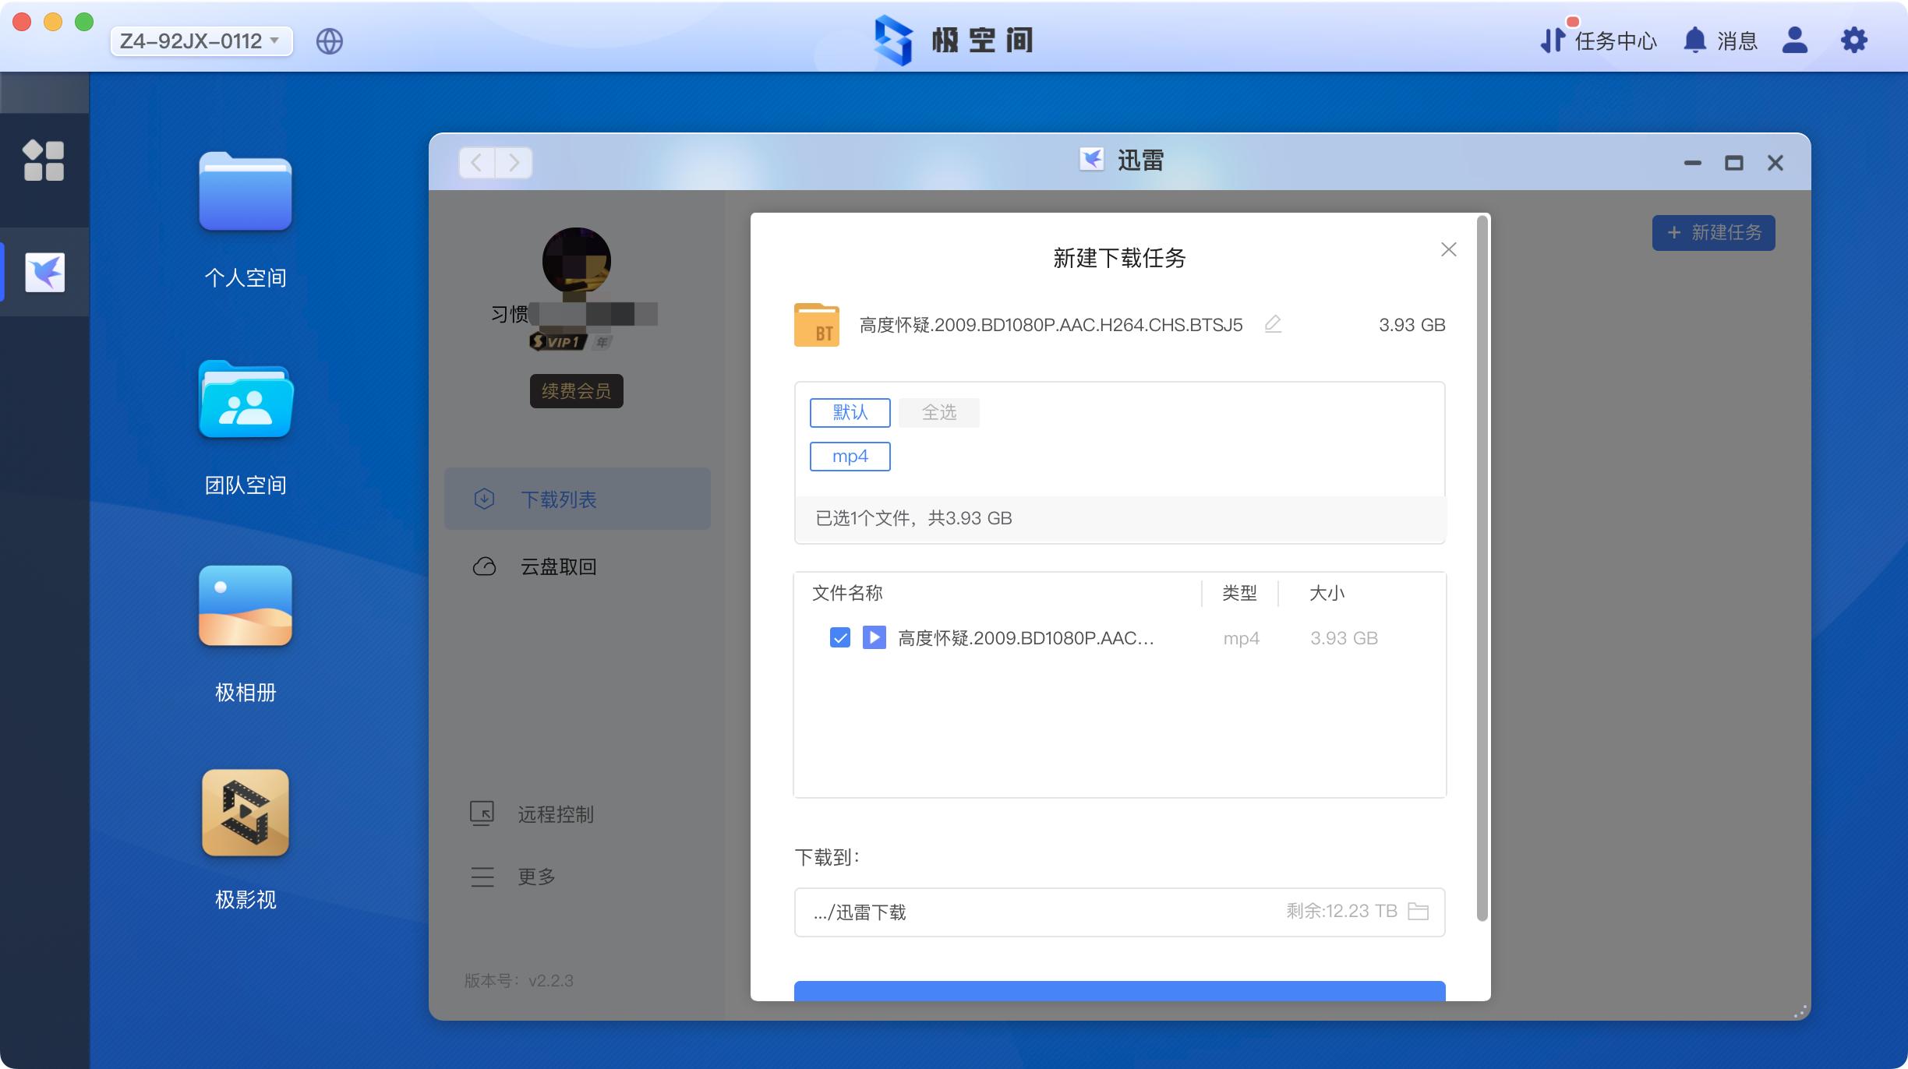Open the settings gear icon
Image resolution: width=1908 pixels, height=1069 pixels.
(1854, 40)
